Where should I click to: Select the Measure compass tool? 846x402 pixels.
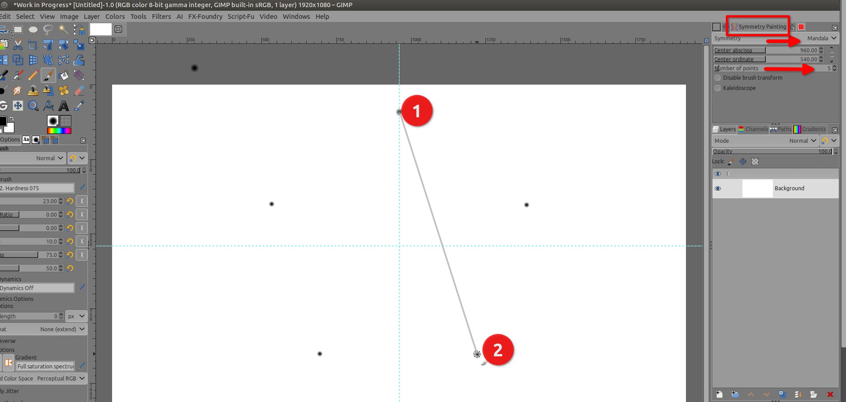(x=48, y=106)
